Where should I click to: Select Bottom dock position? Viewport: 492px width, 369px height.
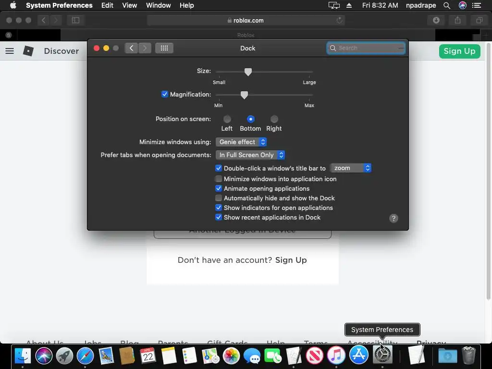pos(250,119)
